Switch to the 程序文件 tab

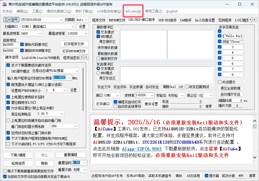pyautogui.click(x=99, y=20)
